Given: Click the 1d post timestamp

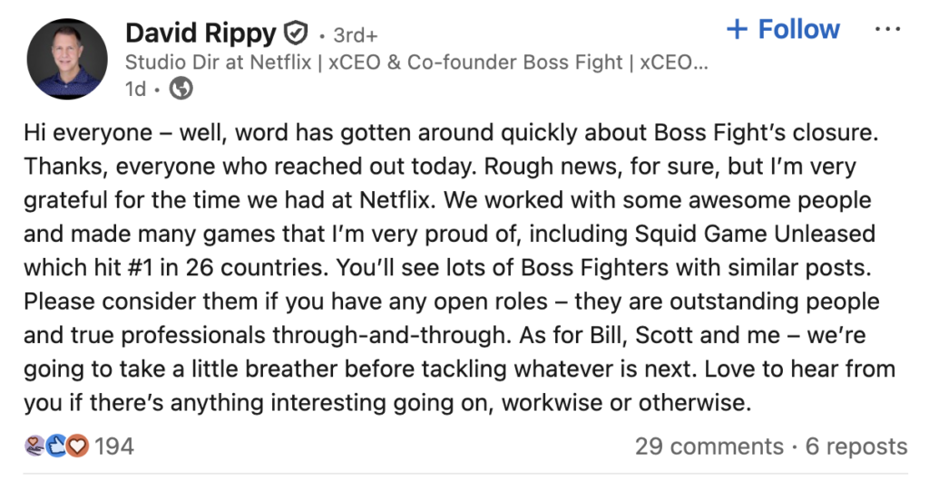Looking at the screenshot, I should point(135,89).
